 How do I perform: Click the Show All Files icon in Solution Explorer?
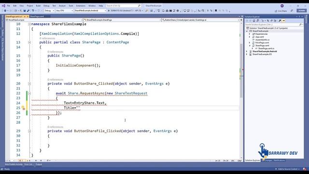point(275,20)
